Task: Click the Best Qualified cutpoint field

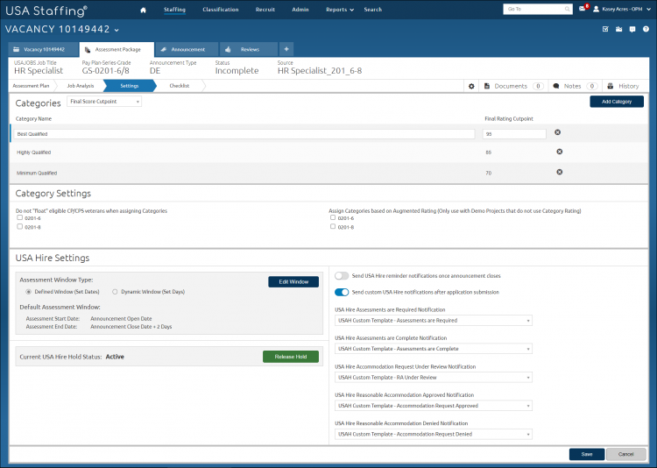Action: click(514, 134)
